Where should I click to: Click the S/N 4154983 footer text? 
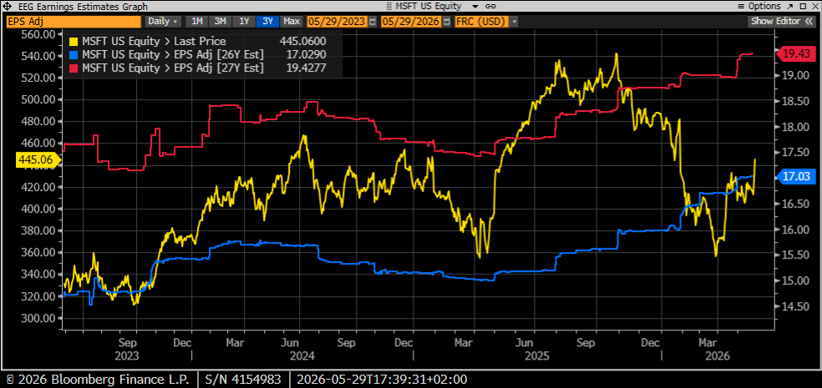tap(244, 379)
